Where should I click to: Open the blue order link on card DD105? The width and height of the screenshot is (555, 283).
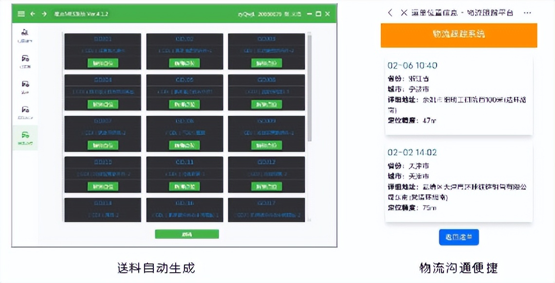coord(184,91)
